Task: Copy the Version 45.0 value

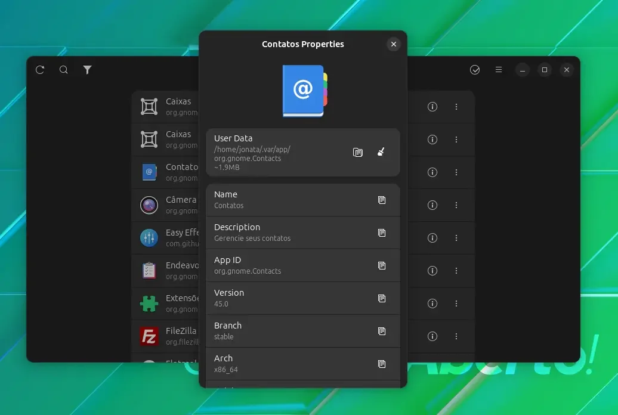Action: pos(382,298)
